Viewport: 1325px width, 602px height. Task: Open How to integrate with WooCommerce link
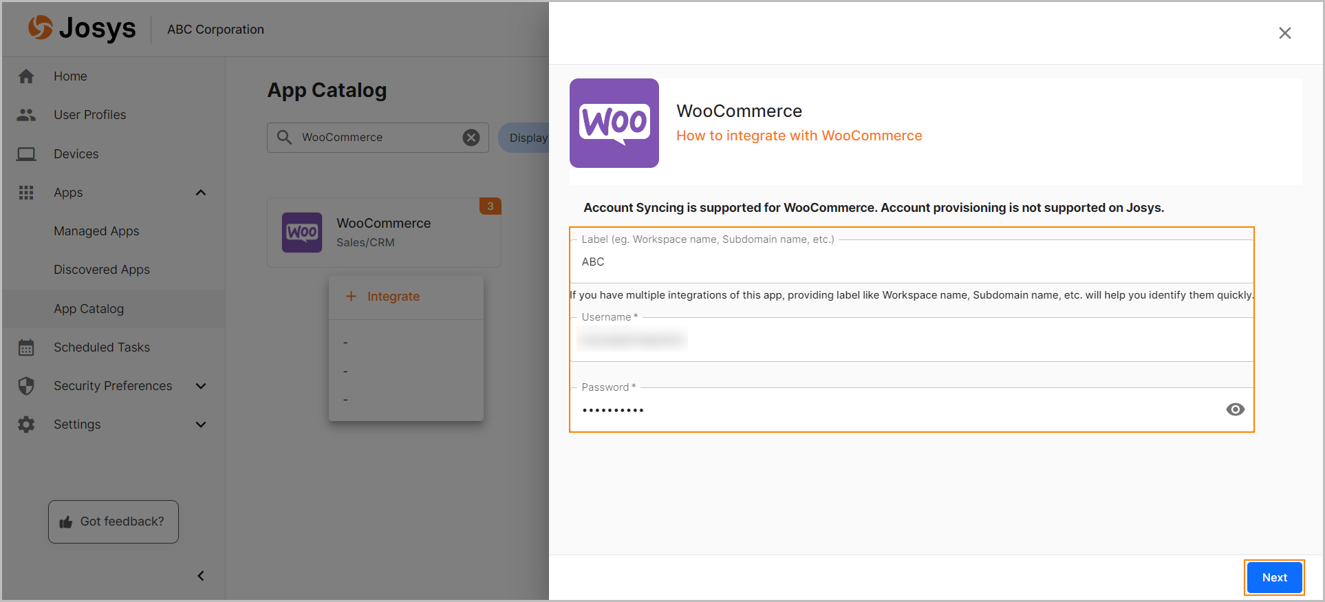[x=799, y=136]
